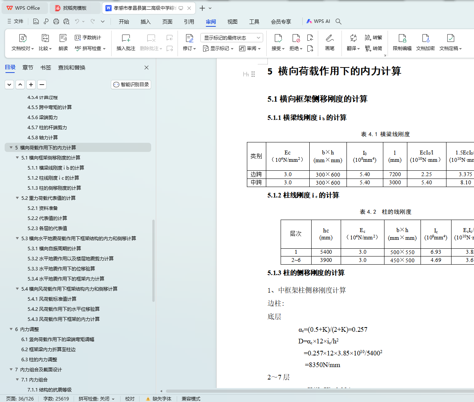Select the 章节 navigation tab
The height and width of the screenshot is (402, 474).
(x=28, y=68)
